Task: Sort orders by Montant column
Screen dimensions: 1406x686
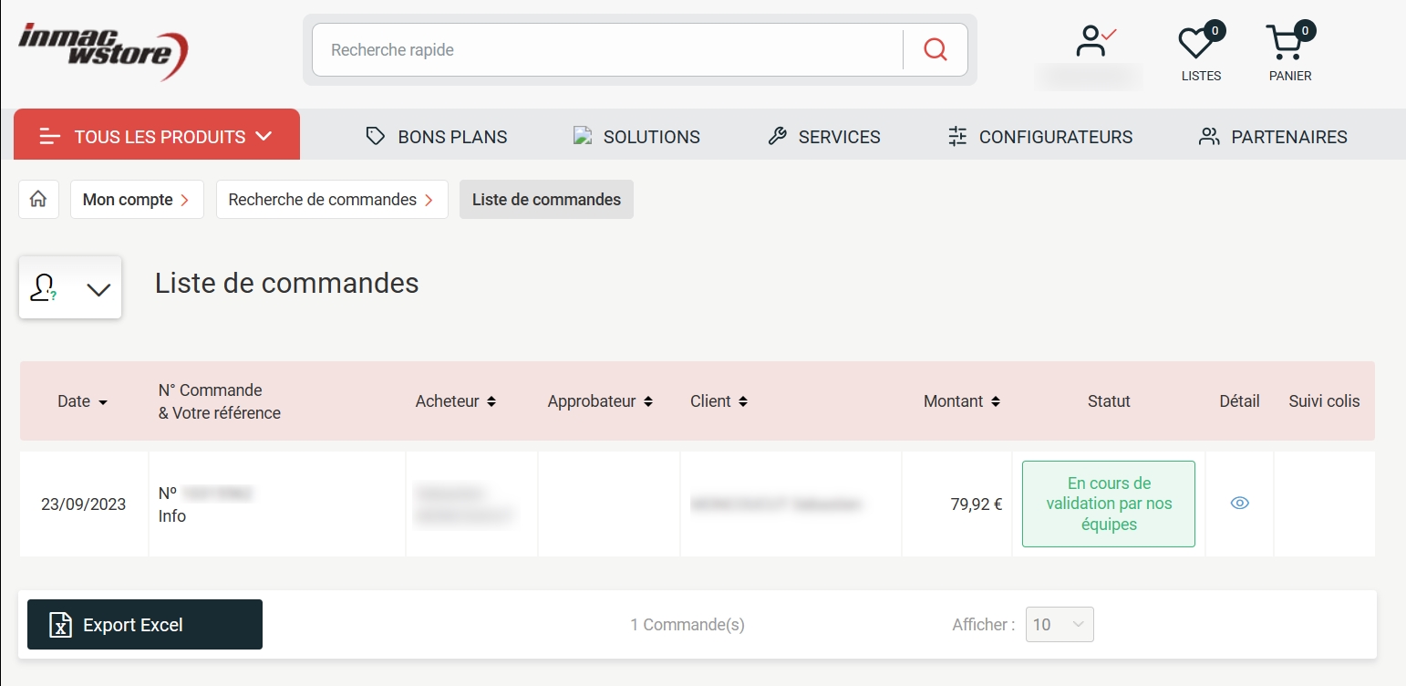Action: pyautogui.click(x=961, y=401)
